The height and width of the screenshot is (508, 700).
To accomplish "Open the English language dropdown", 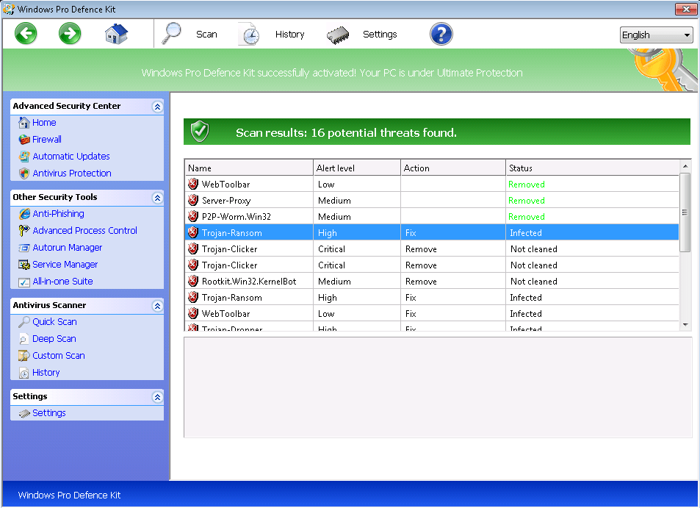I will [656, 35].
